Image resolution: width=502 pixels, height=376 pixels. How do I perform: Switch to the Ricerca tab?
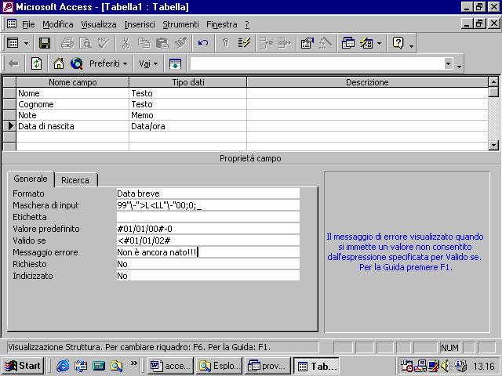[x=75, y=180]
